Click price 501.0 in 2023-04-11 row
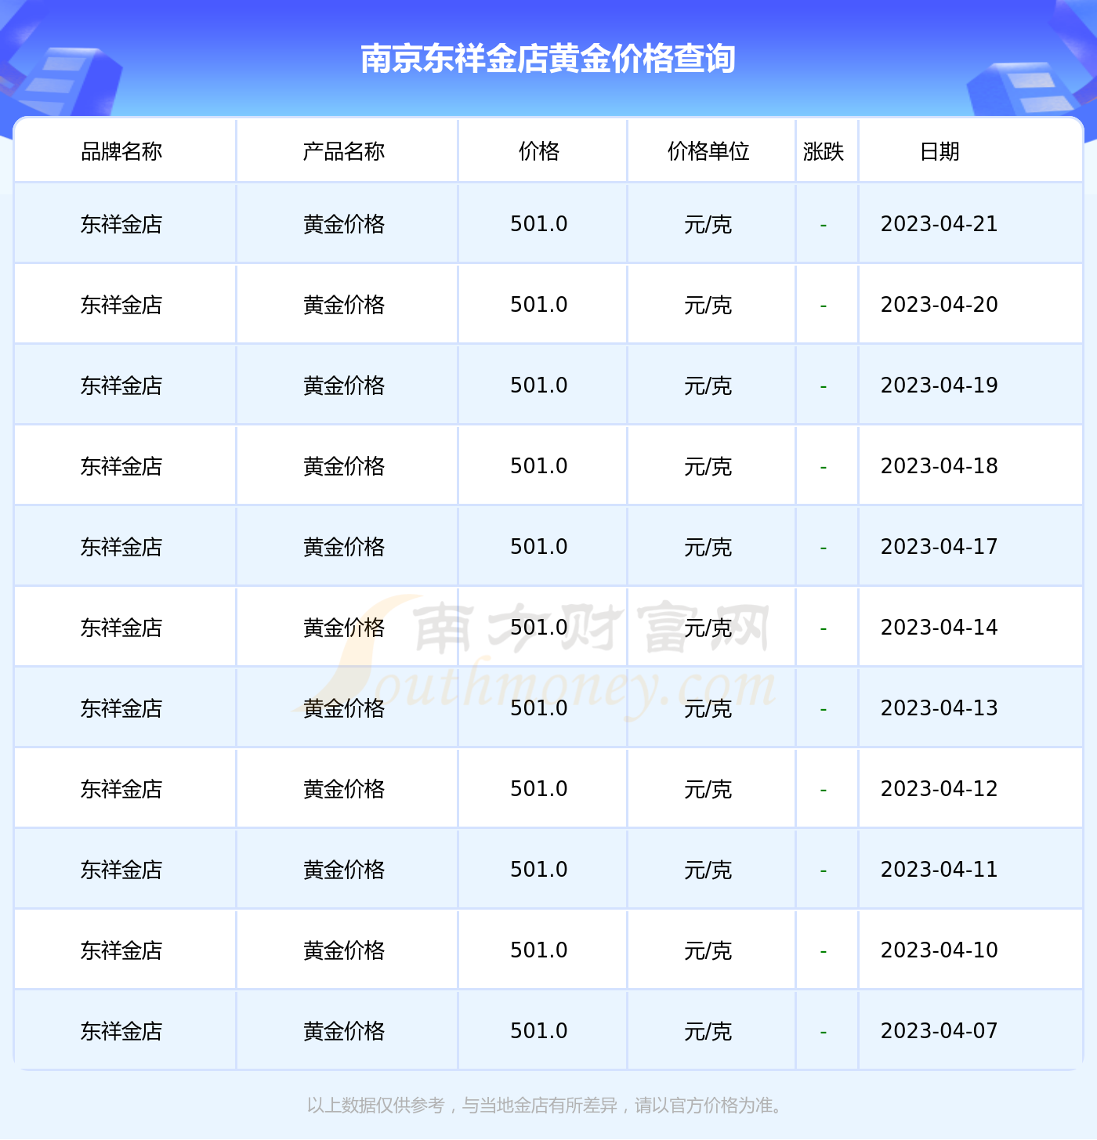 coord(539,870)
